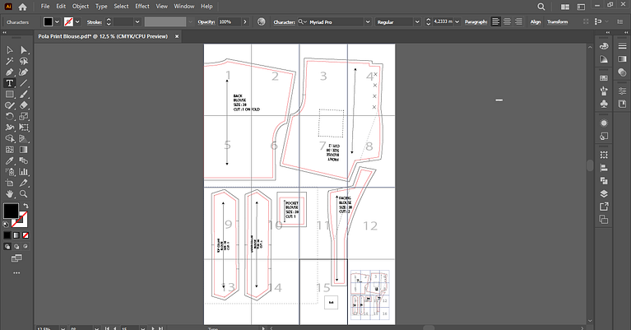
Task: Open the font size dropdown
Action: pyautogui.click(x=457, y=21)
